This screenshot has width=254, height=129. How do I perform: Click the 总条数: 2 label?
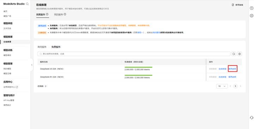(x=42, y=86)
